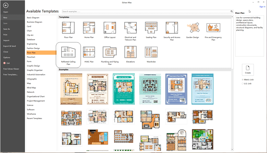Select Business Diagram category
Viewport: 267px width, 153px height.
[x=34, y=22]
